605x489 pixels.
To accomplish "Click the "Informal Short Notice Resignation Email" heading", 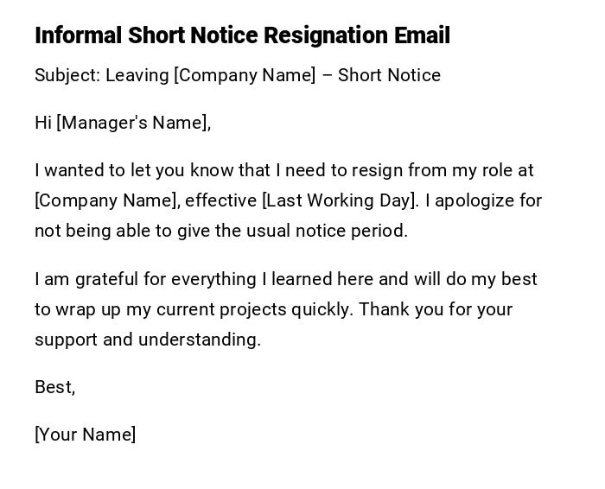I will pos(242,35).
